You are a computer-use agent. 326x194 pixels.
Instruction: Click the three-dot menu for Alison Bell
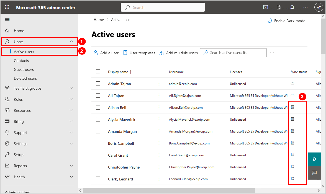(159, 108)
